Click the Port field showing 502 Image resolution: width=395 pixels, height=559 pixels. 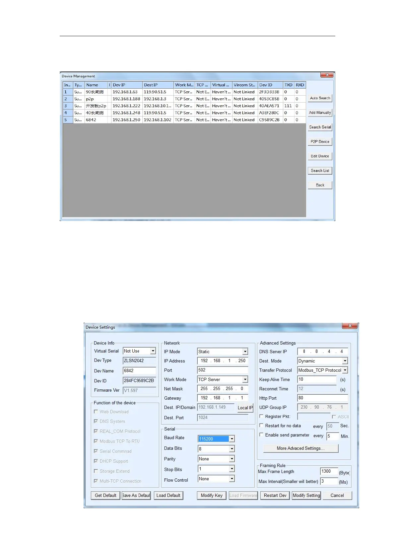pos(223,370)
